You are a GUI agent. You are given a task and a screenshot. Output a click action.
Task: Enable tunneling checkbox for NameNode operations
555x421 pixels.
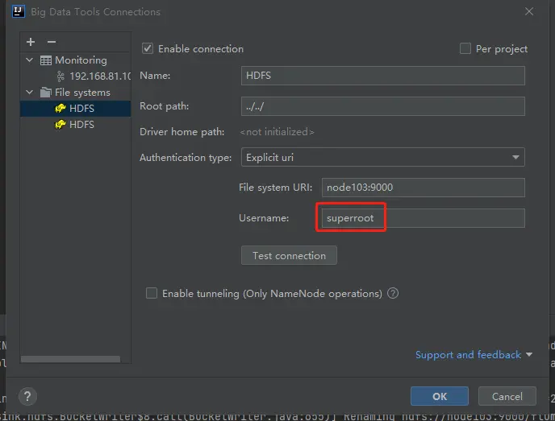pos(152,294)
